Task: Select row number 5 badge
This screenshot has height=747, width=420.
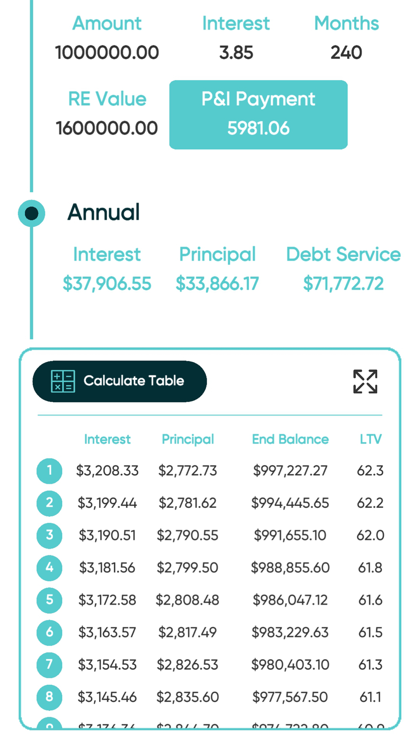Action: point(50,600)
